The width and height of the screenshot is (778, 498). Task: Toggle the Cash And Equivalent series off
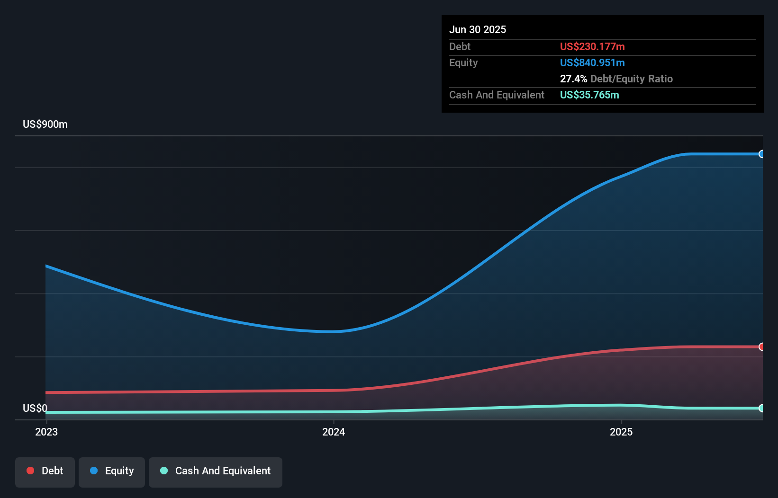click(216, 471)
